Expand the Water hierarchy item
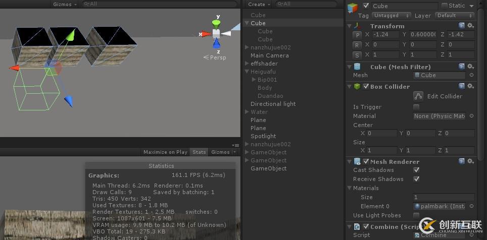This screenshot has height=240, width=487. (247, 111)
